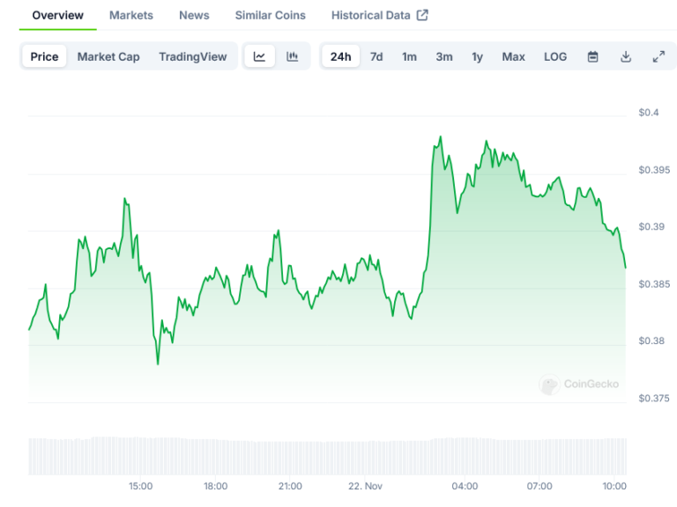Viewport: 677px width, 507px height.
Task: Set time range to 1m
Action: pos(409,56)
